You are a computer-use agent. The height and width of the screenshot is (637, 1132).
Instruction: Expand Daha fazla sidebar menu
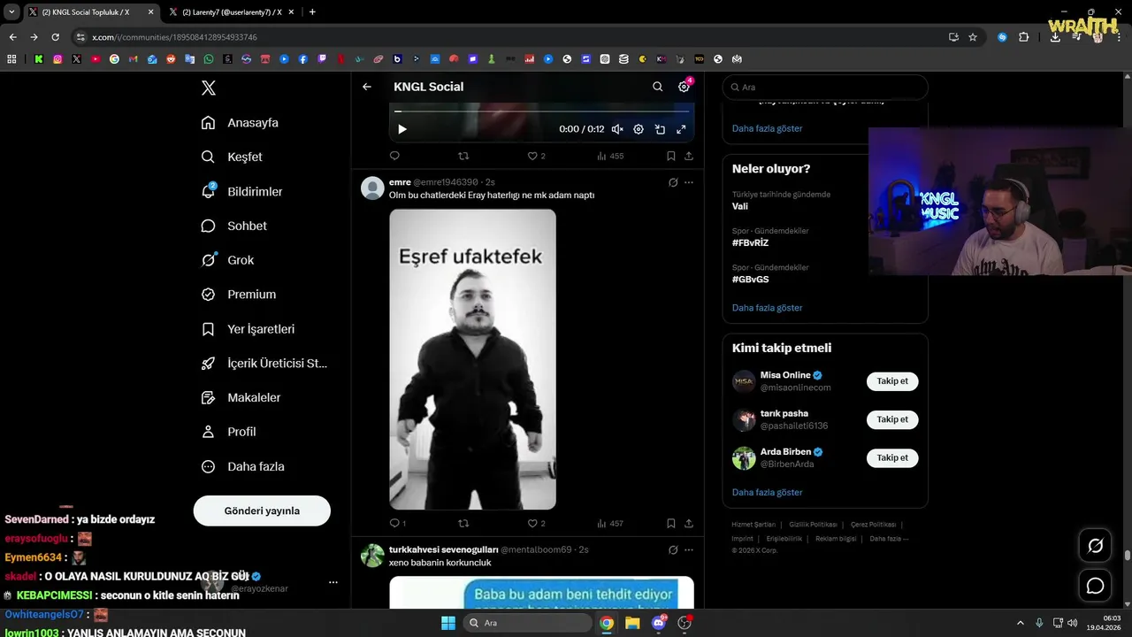242,466
